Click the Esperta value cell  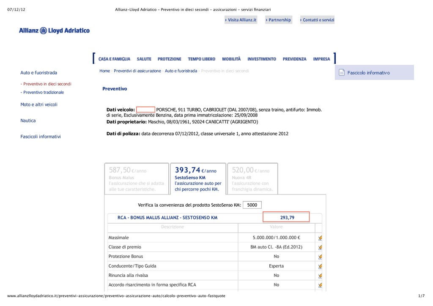[277, 266]
